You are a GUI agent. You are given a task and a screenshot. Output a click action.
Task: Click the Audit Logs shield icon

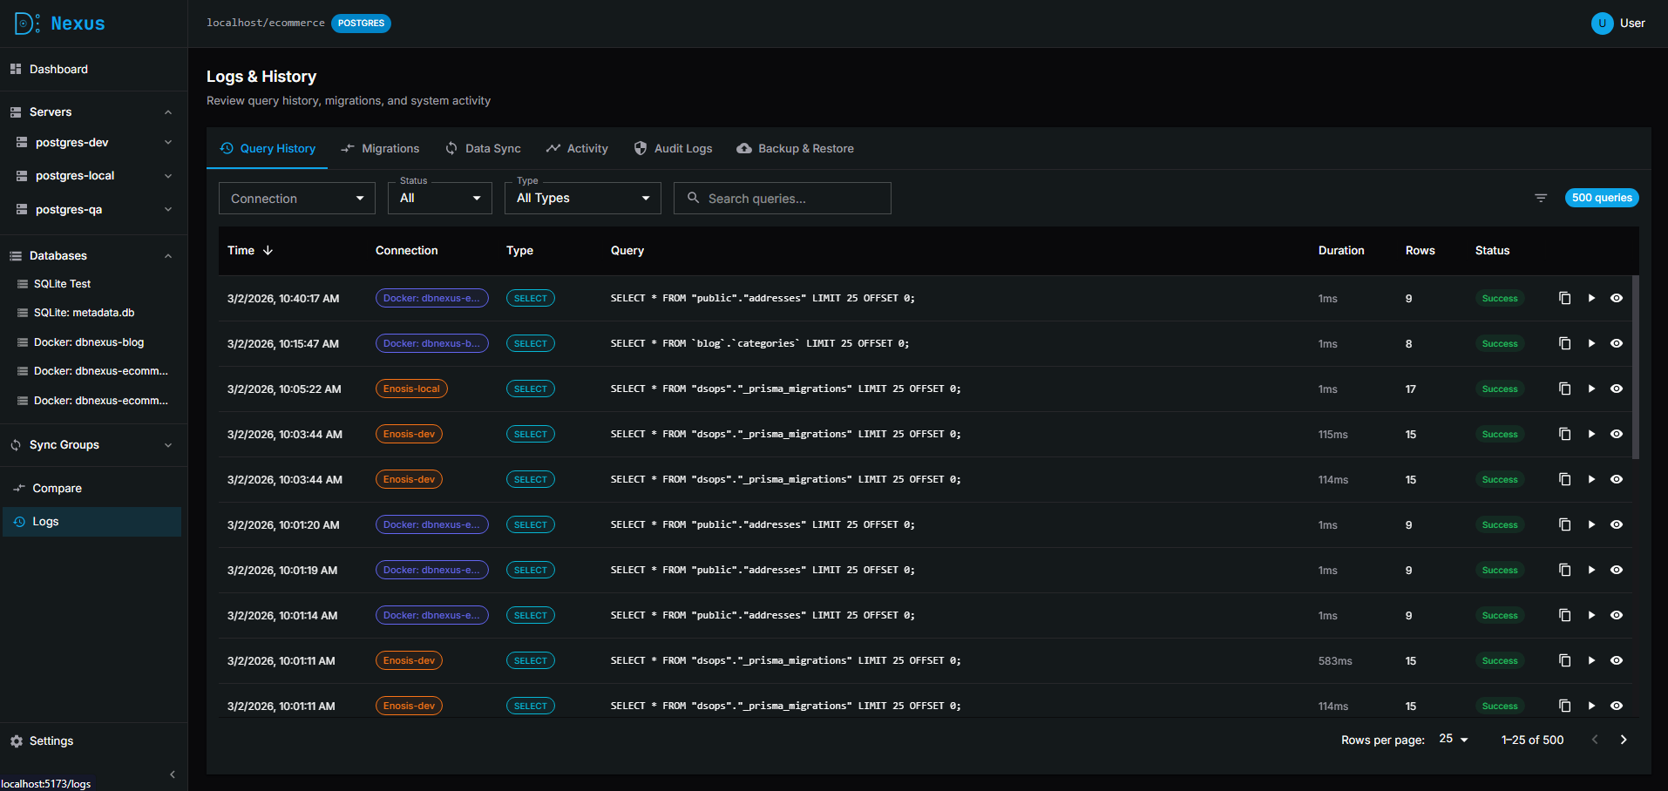coord(641,148)
